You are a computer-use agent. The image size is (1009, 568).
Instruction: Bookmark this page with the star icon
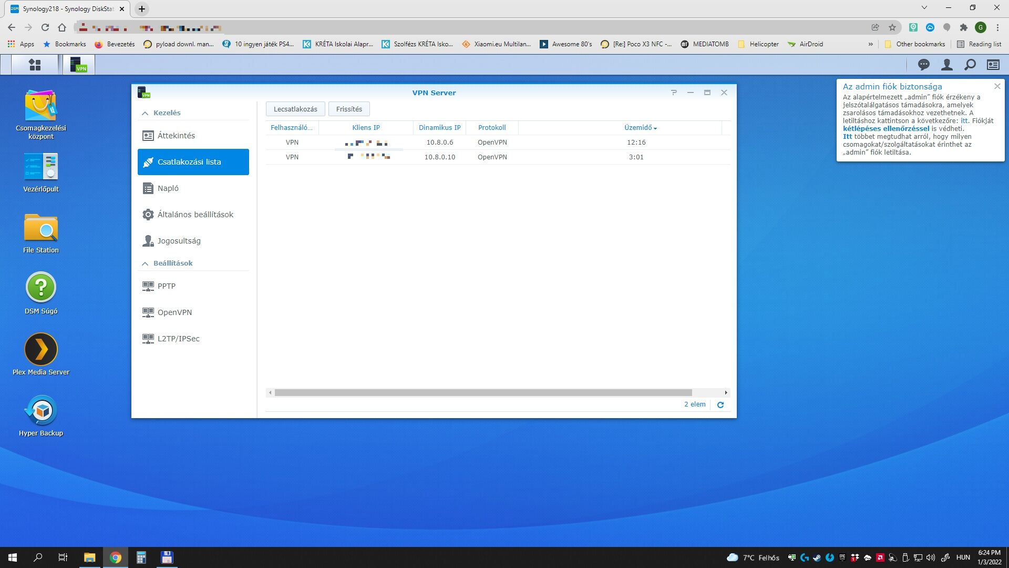pyautogui.click(x=892, y=27)
